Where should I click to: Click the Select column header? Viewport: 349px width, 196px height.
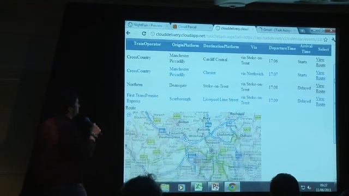[x=323, y=50]
